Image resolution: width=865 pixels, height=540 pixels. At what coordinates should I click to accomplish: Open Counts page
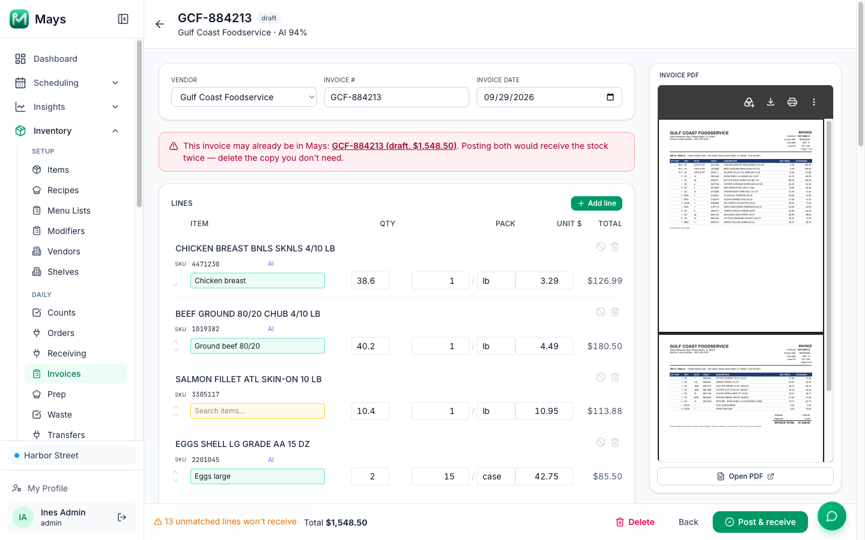(x=76, y=313)
